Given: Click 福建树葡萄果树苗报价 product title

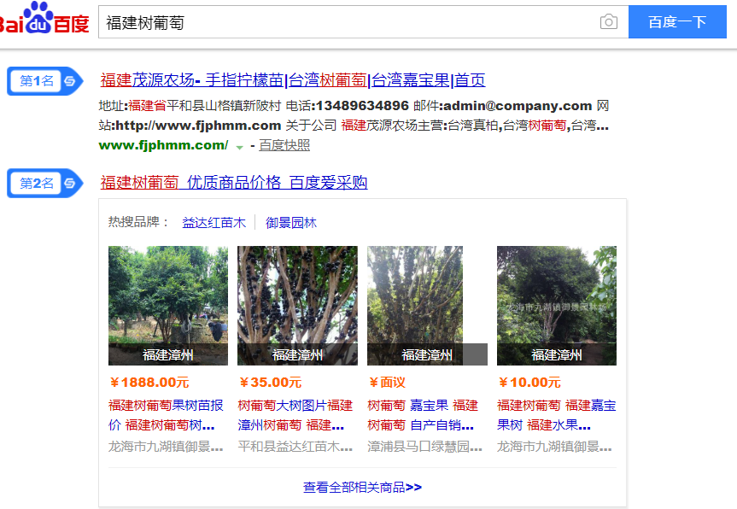Looking at the screenshot, I should [165, 414].
